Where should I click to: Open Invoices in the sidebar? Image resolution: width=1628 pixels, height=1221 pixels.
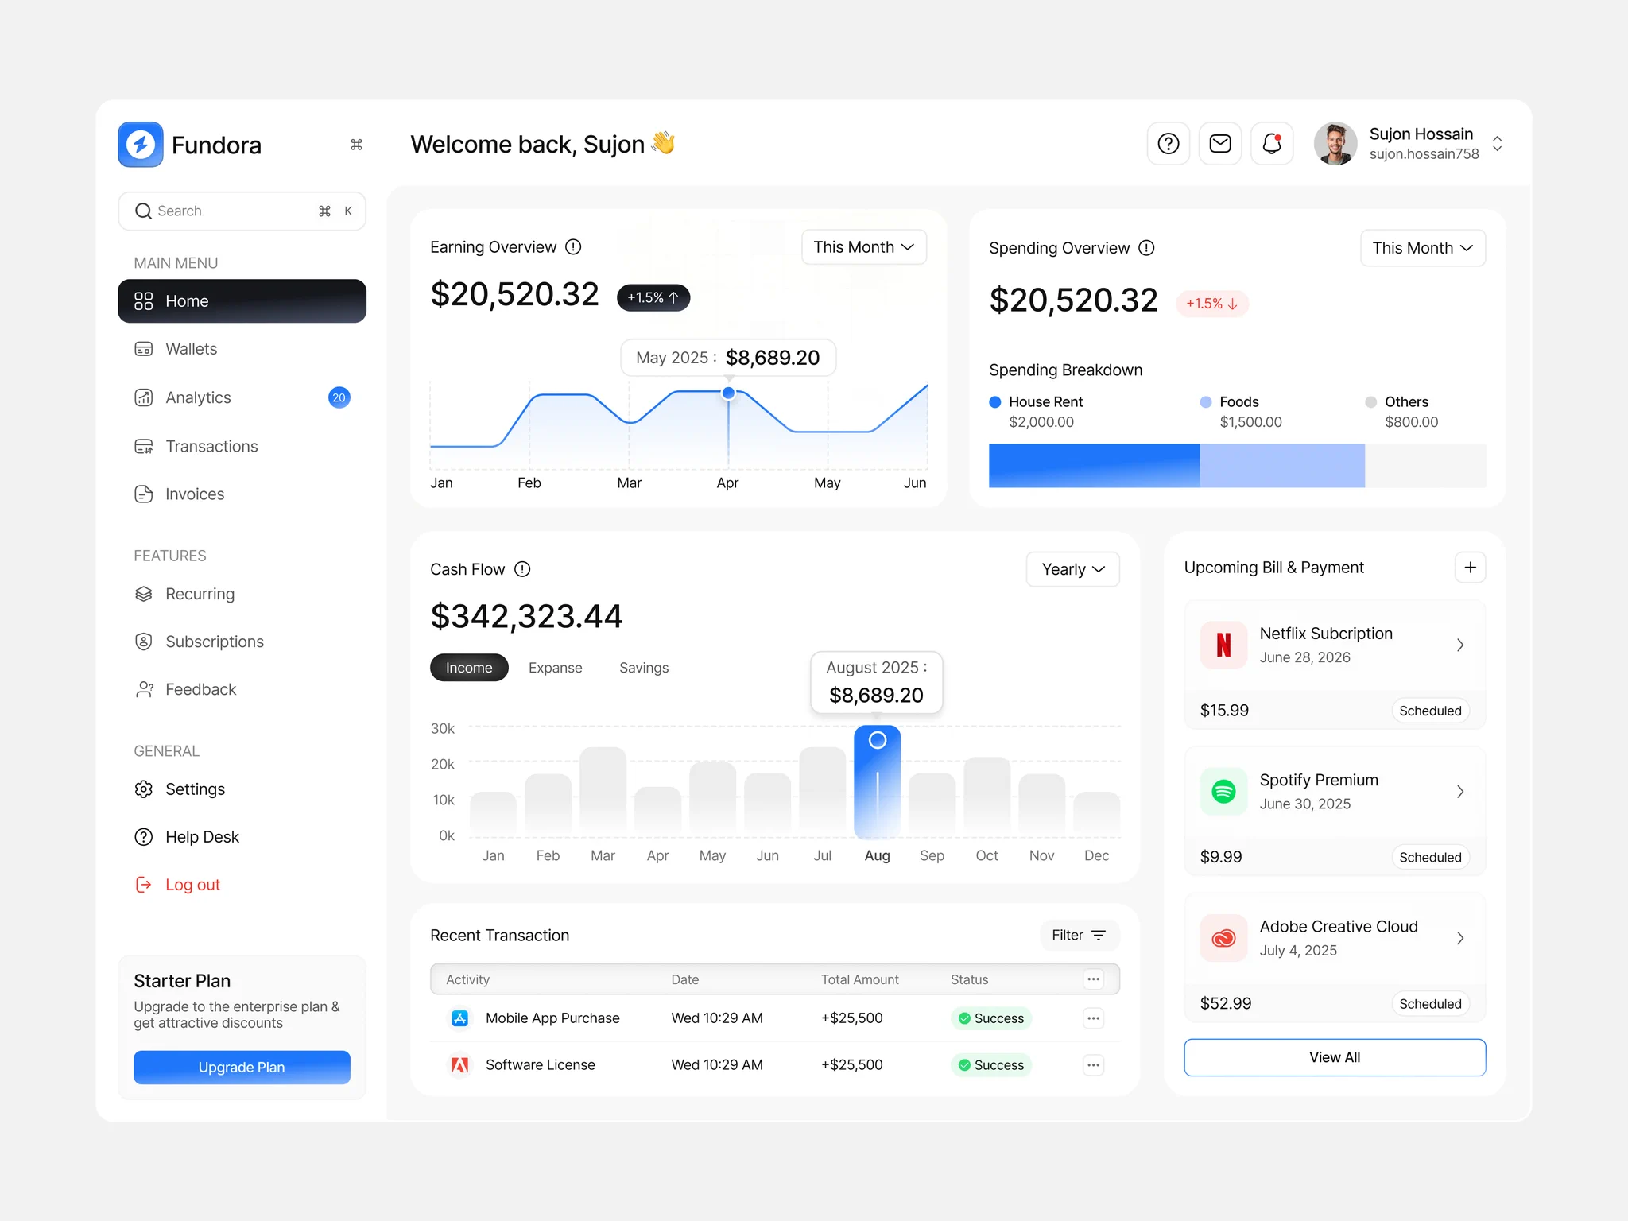coord(242,494)
